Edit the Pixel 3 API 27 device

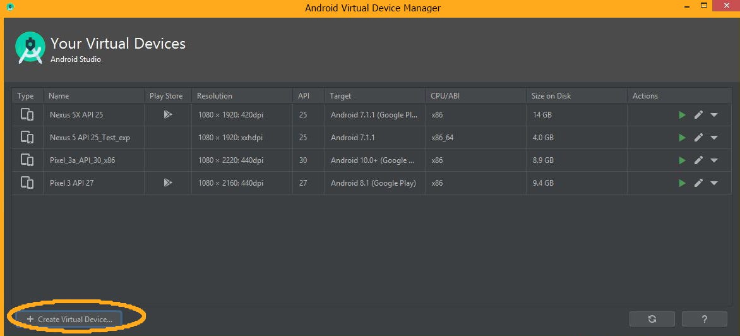[x=698, y=183]
